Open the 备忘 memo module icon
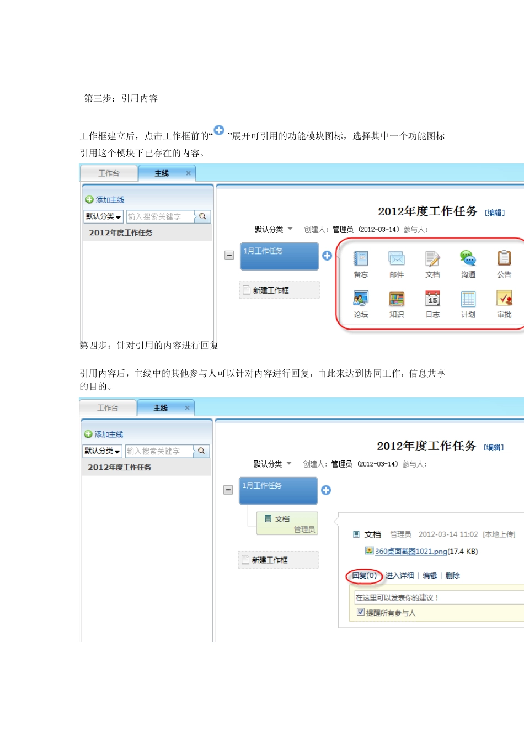This screenshot has height=742, width=524. pyautogui.click(x=361, y=258)
